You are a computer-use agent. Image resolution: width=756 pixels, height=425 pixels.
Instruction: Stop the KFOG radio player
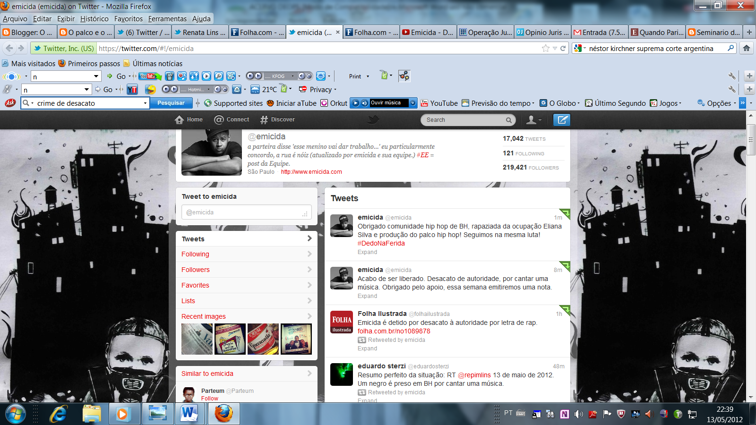[x=250, y=76]
